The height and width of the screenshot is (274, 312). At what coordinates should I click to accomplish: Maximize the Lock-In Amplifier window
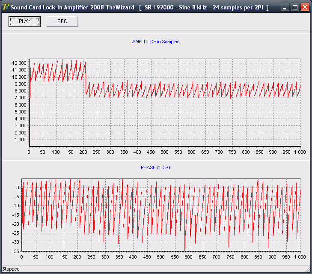pos(295,7)
